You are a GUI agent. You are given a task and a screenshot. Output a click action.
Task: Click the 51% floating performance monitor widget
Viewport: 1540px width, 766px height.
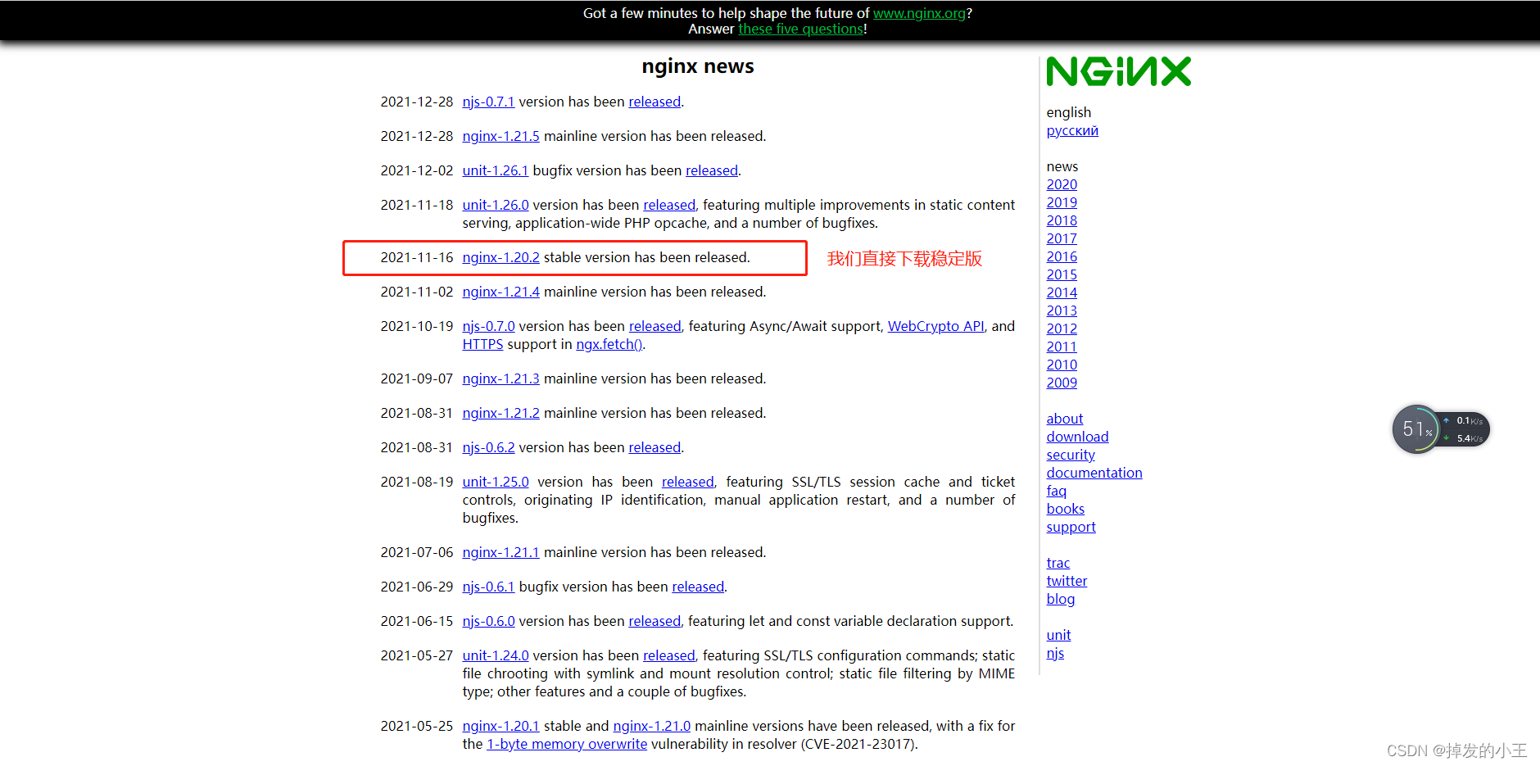pos(1440,428)
